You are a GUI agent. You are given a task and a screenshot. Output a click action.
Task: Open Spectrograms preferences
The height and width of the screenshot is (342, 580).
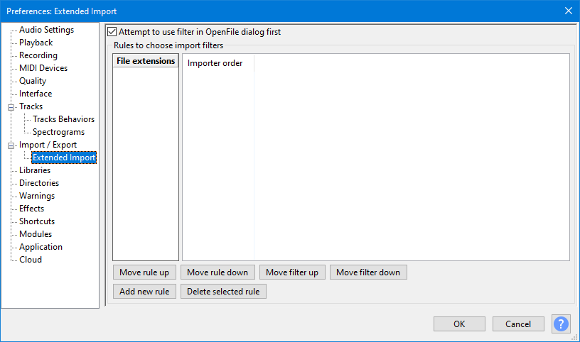[58, 132]
